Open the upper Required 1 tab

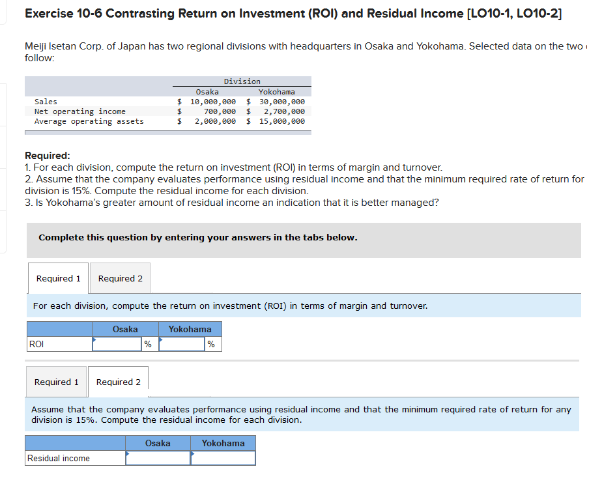[x=58, y=278]
